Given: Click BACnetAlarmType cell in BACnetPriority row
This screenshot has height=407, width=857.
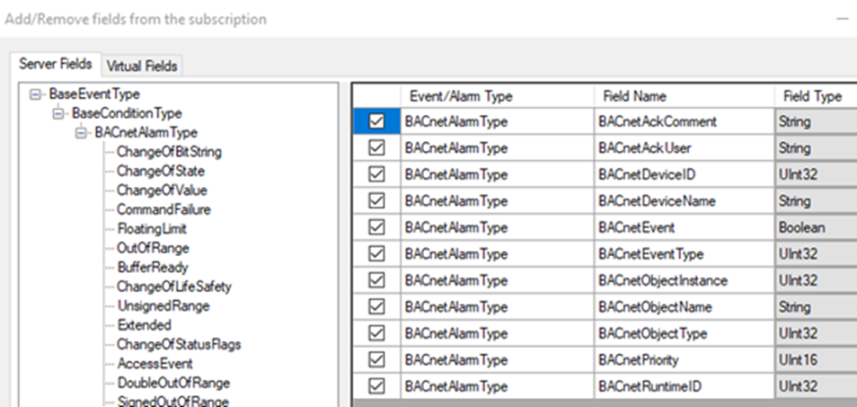Looking at the screenshot, I should click(x=498, y=360).
